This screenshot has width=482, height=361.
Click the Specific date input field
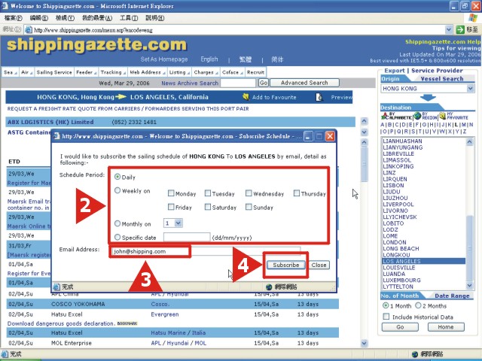pyautogui.click(x=187, y=238)
